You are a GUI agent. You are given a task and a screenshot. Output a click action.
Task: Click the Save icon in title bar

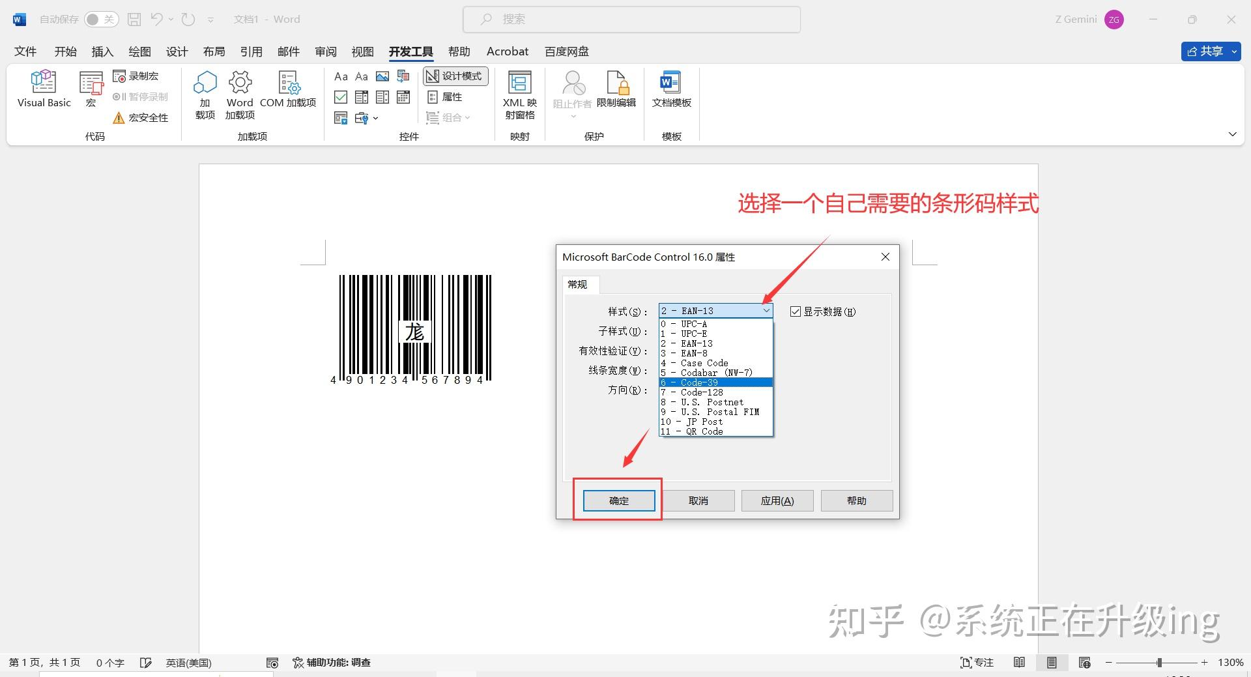click(134, 20)
